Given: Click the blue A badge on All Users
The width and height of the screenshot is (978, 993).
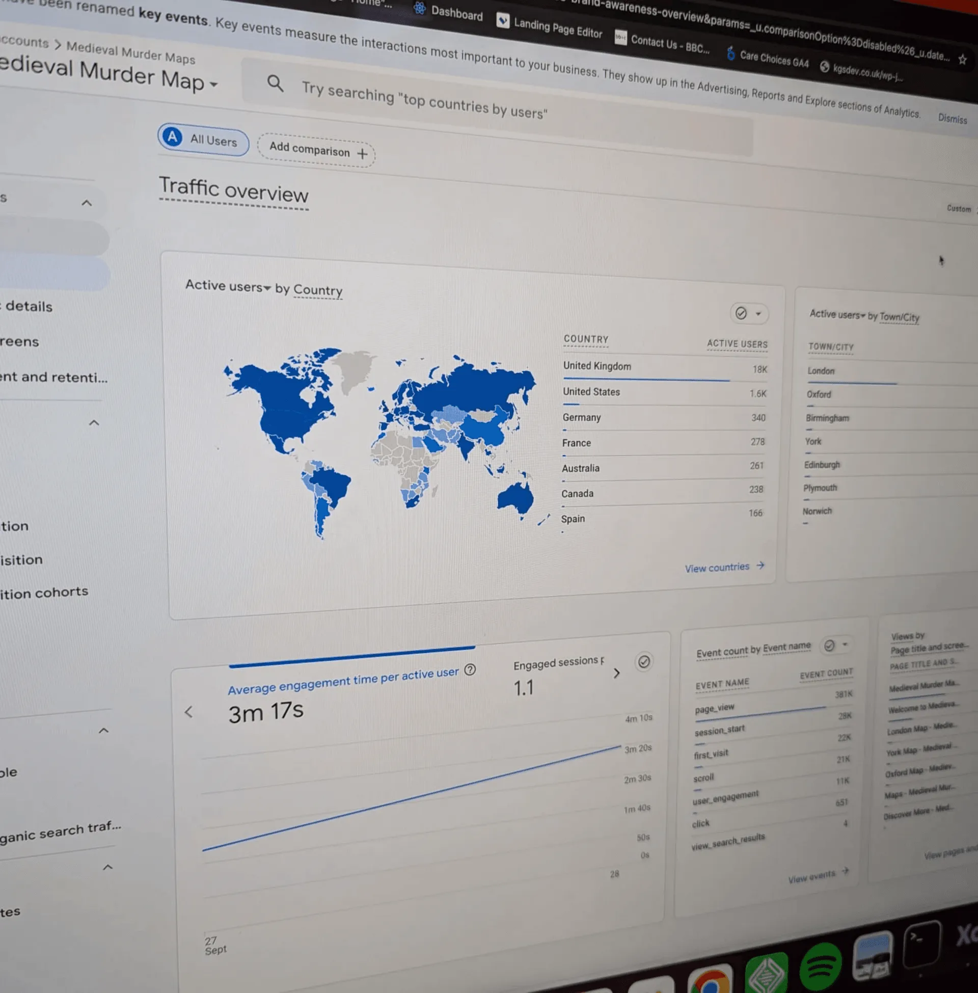Looking at the screenshot, I should [173, 137].
